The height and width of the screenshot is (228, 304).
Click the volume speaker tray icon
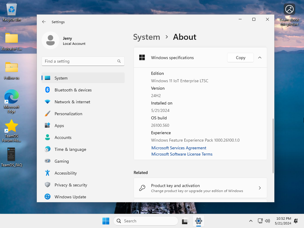[267, 221]
